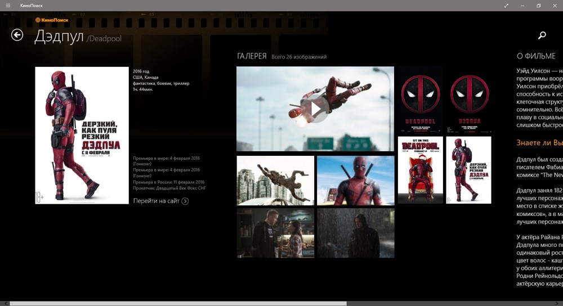Click Прокатчик: Двадцатый Век Фокс СНГ text
Viewport: 563px width, 306px height.
(x=169, y=188)
